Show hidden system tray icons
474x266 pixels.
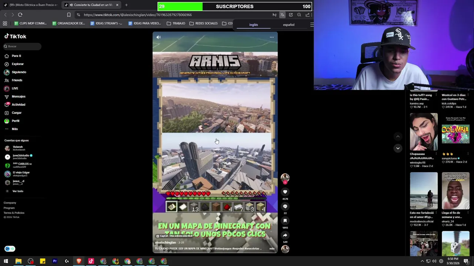(x=422, y=261)
